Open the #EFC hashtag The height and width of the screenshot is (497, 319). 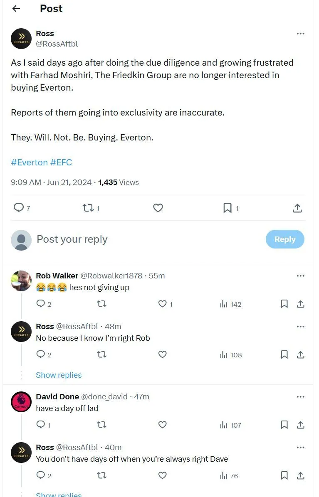[61, 162]
